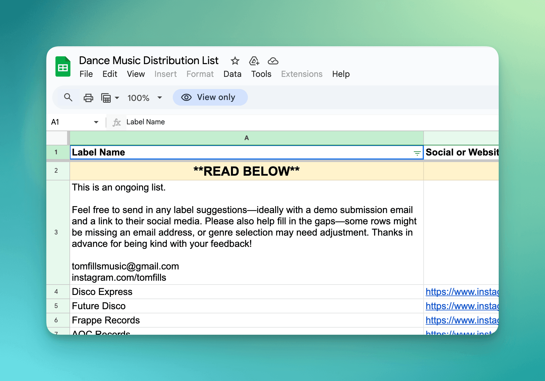Click the Google Sheets home icon
The image size is (545, 381).
[63, 67]
